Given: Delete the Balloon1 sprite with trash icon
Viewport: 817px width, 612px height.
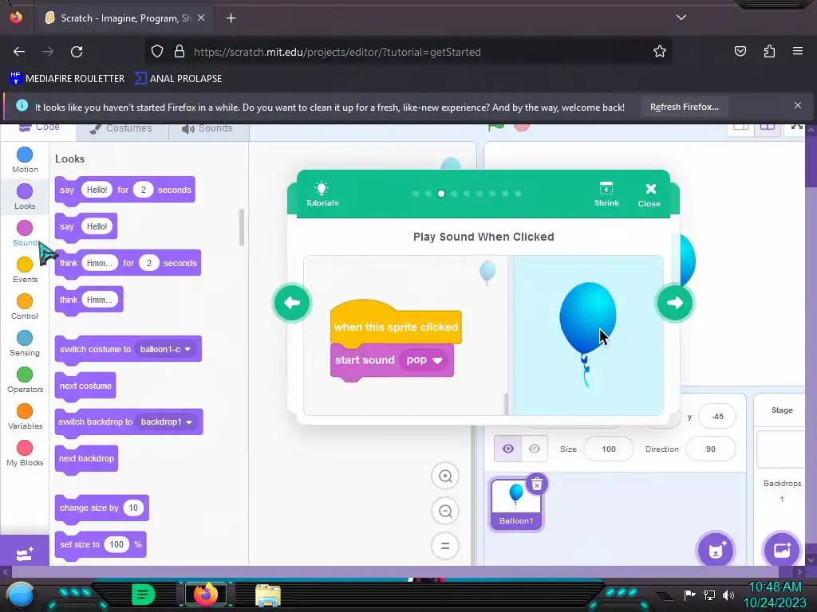Looking at the screenshot, I should [537, 484].
